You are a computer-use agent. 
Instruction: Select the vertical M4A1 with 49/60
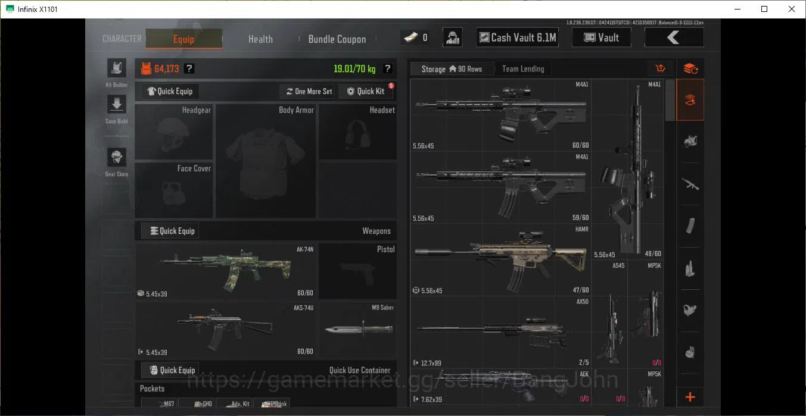coord(627,169)
